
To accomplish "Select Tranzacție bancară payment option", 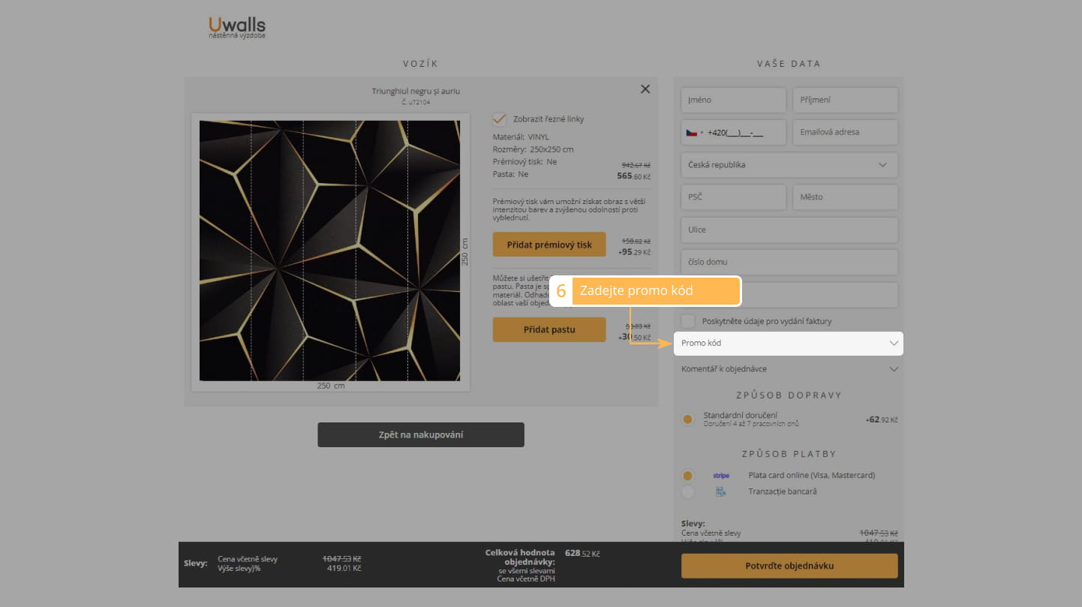I will pyautogui.click(x=688, y=492).
